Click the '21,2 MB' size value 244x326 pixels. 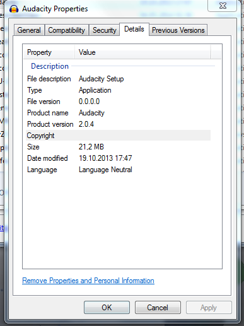pyautogui.click(x=91, y=147)
